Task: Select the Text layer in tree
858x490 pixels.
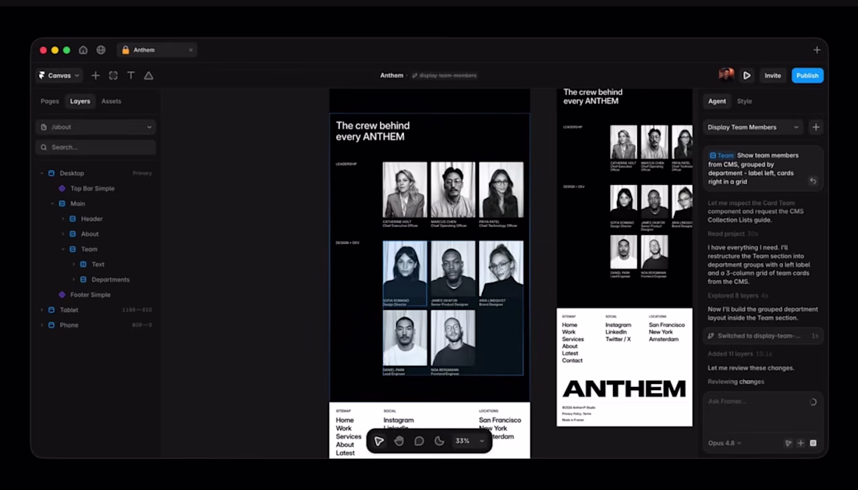Action: click(x=98, y=265)
